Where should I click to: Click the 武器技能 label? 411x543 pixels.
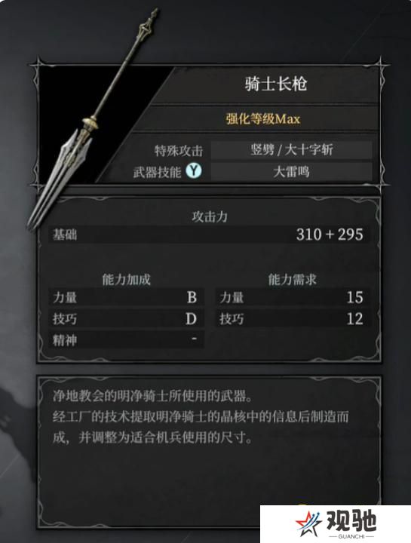coord(157,172)
